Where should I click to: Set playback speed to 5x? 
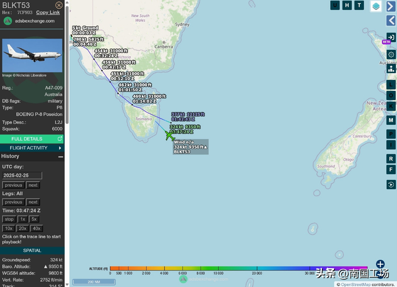click(x=34, y=219)
